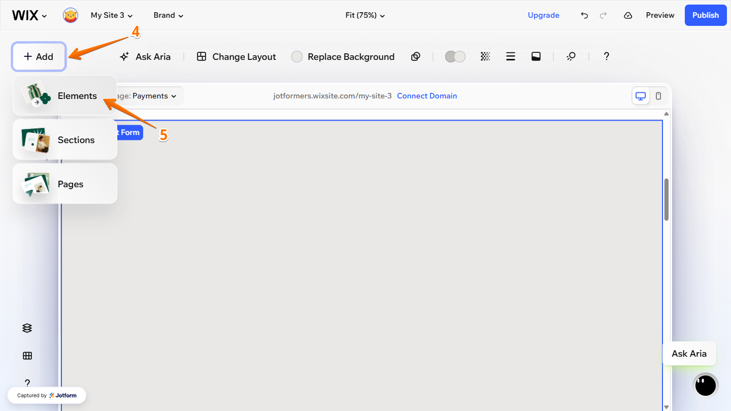Toggle the gray switch in toolbar
The height and width of the screenshot is (411, 731).
pos(455,56)
